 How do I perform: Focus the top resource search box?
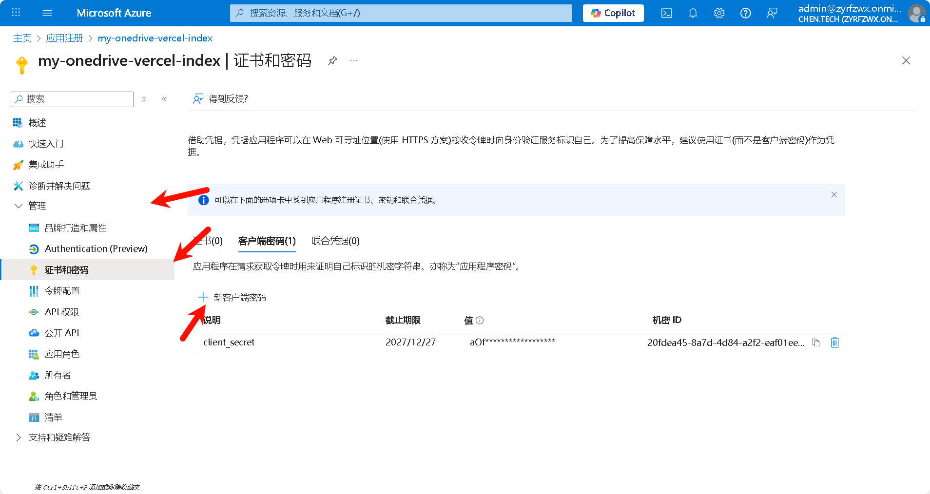tap(401, 13)
